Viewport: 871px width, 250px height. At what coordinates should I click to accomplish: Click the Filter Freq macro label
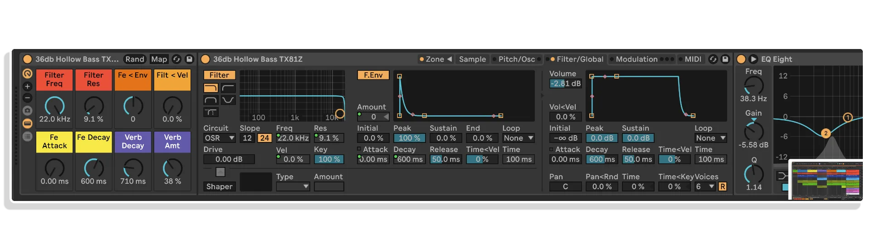click(54, 79)
